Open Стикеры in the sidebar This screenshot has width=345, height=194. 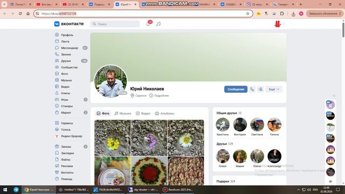tap(67, 106)
